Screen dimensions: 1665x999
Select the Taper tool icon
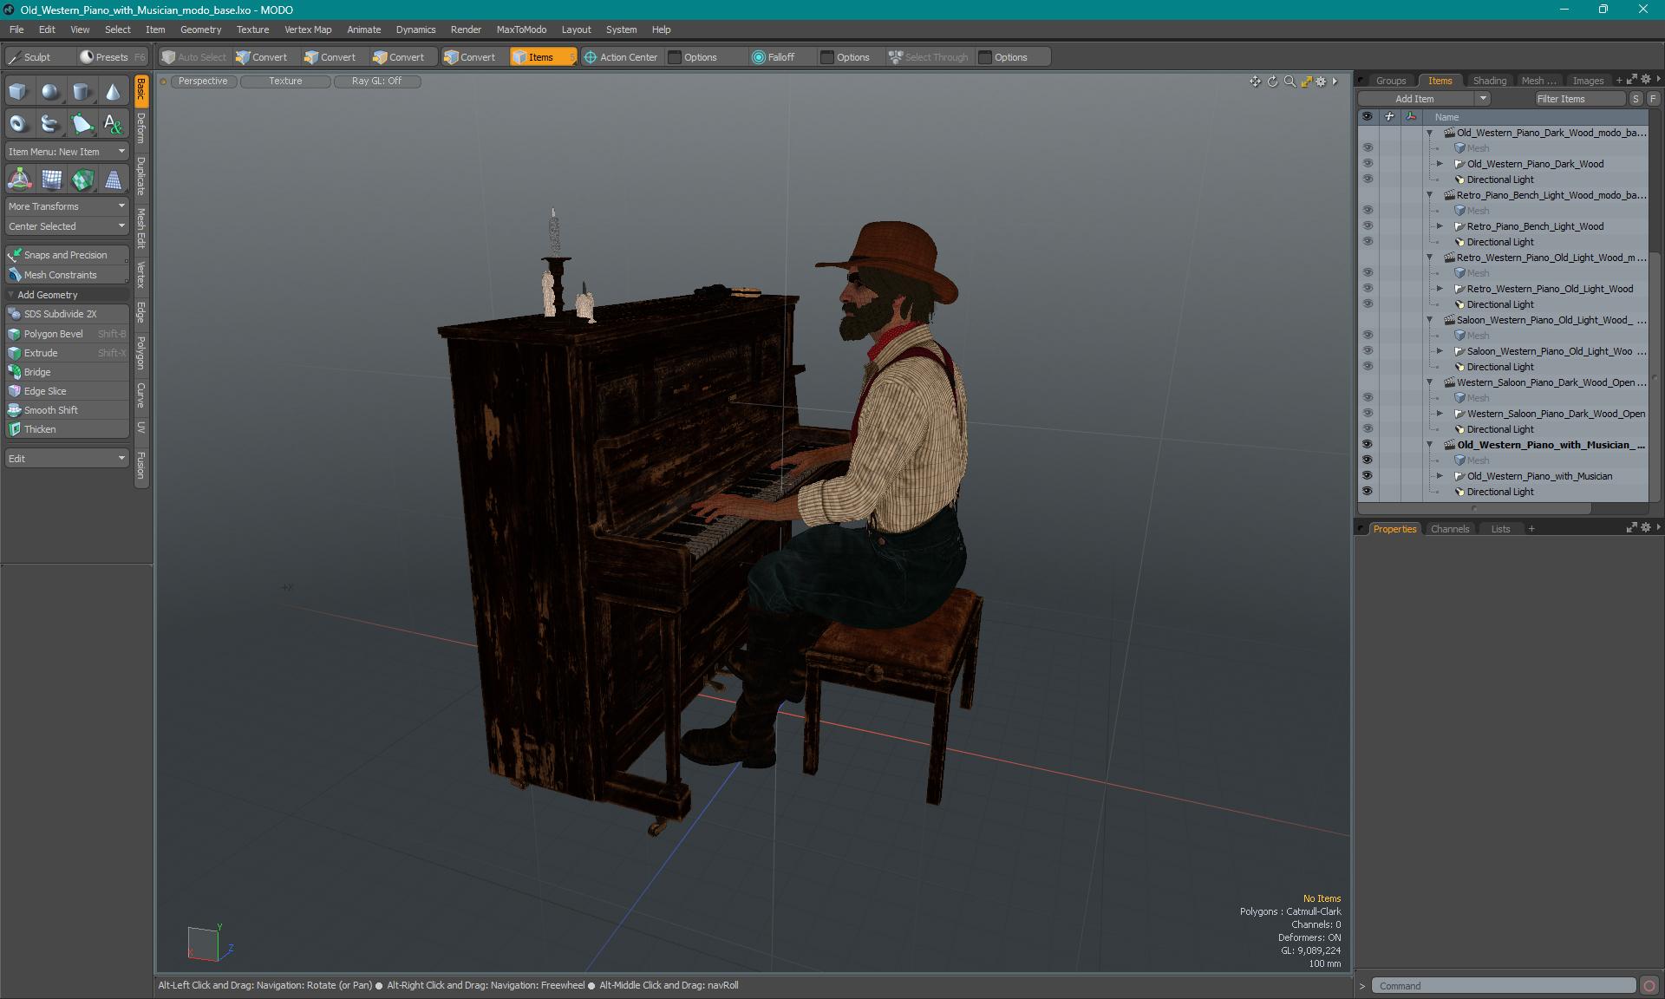coord(114,180)
